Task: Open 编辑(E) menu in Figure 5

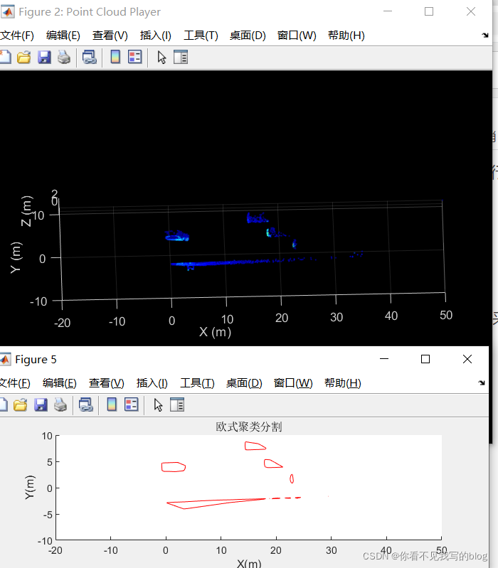Action: tap(60, 383)
